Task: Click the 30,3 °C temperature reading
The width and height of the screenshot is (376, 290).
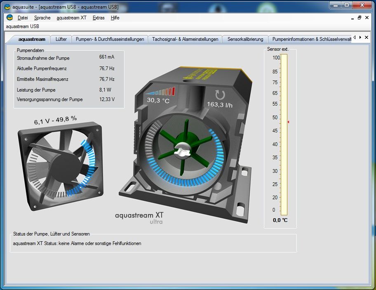Action: tap(158, 100)
